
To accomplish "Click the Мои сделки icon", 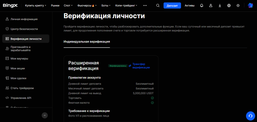I will (x=7, y=78).
